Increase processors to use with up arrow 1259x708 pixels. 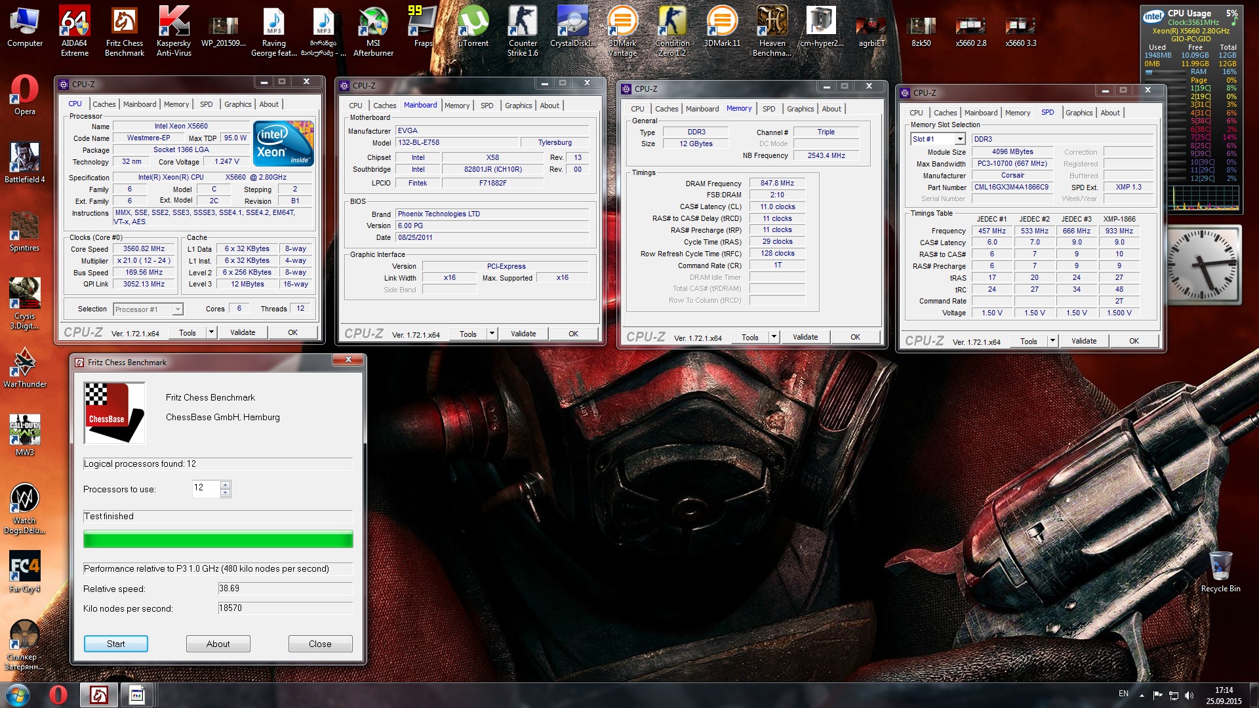pos(226,484)
